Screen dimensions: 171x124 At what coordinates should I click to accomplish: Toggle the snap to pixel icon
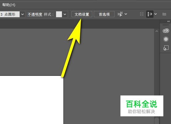pyautogui.click(x=150, y=14)
